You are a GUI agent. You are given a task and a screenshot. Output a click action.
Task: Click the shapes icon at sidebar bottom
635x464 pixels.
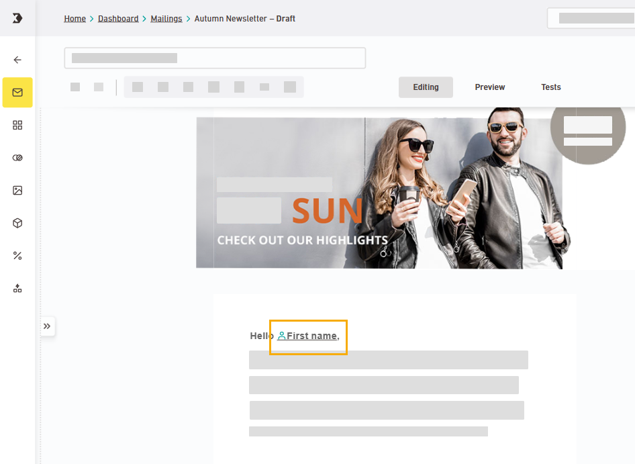(17, 288)
